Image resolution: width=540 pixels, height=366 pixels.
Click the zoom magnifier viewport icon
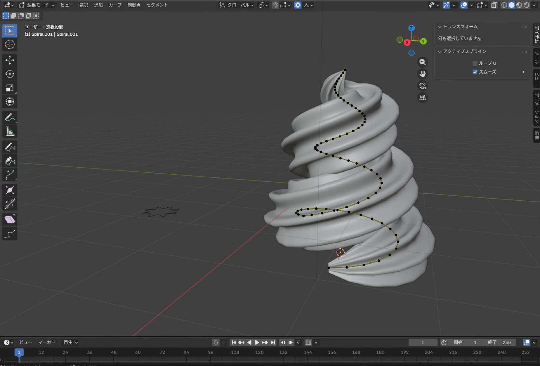tap(422, 62)
